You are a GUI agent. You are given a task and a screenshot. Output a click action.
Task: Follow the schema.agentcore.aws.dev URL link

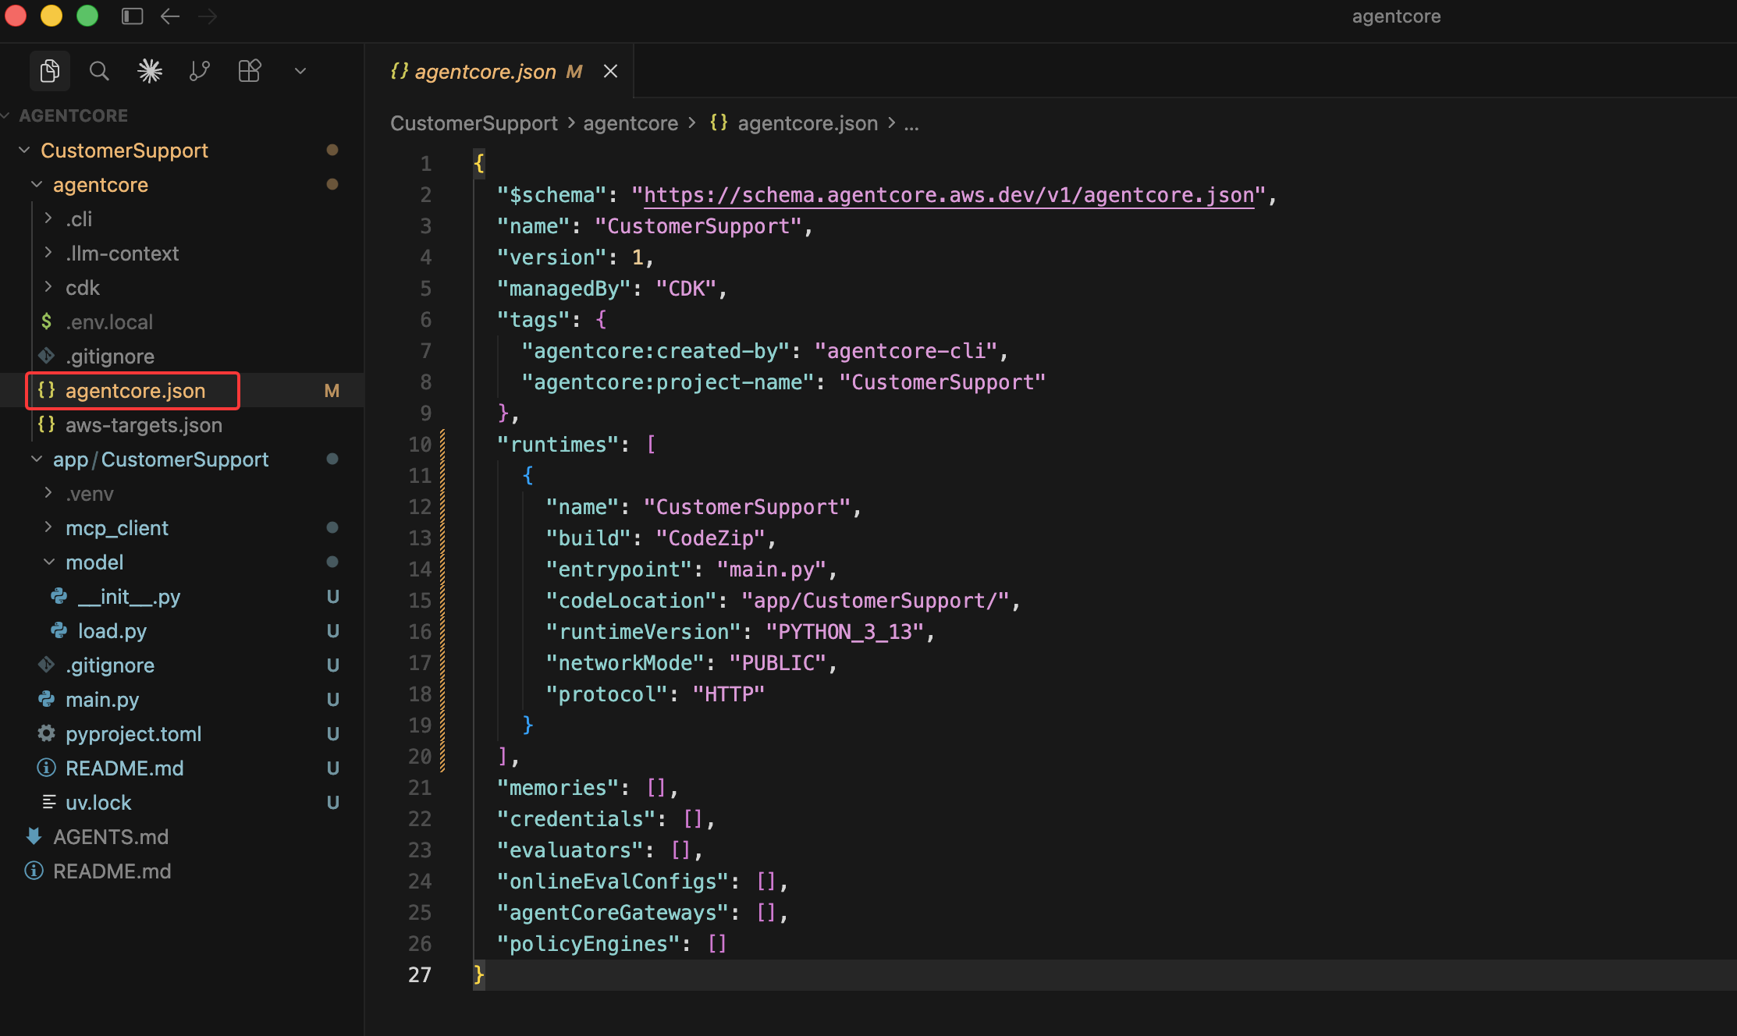pos(948,195)
